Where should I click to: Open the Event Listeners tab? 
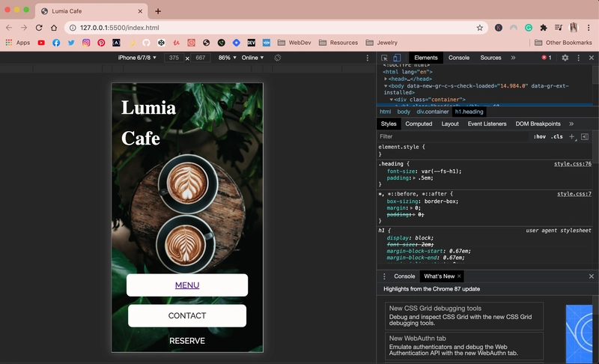pyautogui.click(x=487, y=124)
